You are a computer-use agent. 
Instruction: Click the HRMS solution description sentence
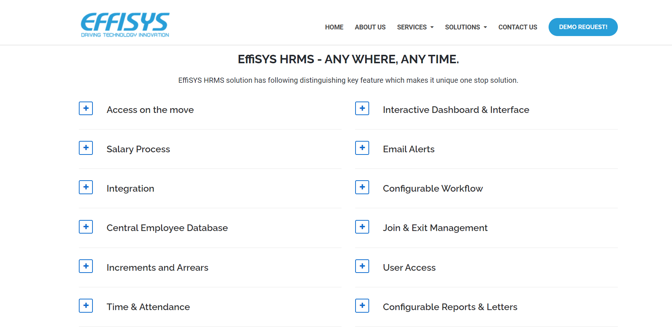tap(348, 80)
